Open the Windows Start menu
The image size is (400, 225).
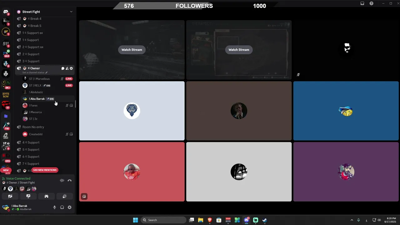click(x=135, y=220)
